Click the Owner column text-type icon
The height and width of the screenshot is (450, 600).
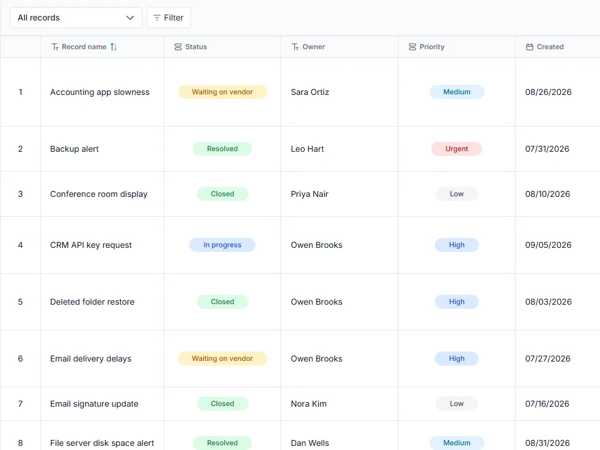295,47
